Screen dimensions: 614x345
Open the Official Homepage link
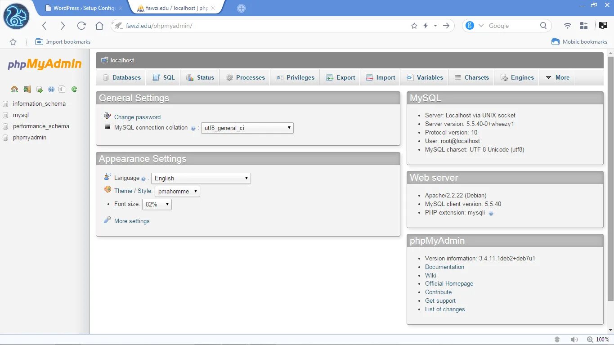click(x=449, y=284)
